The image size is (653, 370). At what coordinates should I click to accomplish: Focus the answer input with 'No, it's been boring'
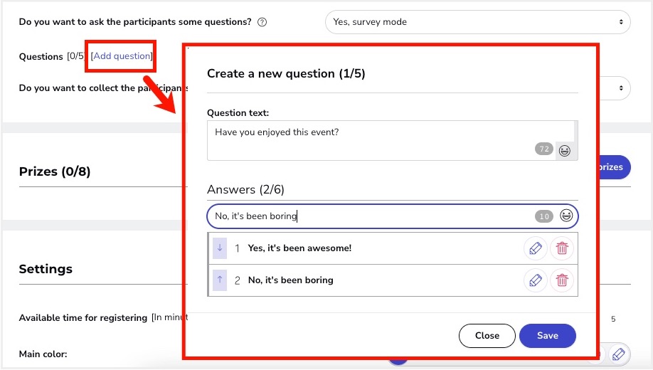393,216
